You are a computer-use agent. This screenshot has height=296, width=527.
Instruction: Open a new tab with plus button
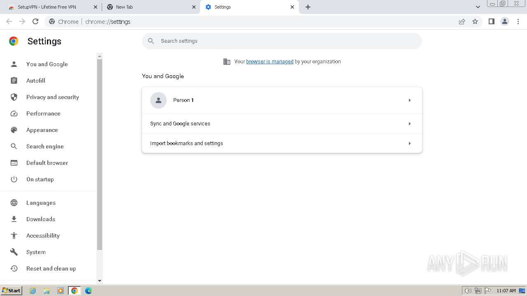308,7
